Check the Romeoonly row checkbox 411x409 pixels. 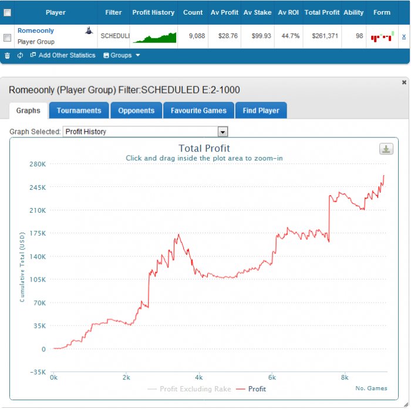click(x=7, y=38)
